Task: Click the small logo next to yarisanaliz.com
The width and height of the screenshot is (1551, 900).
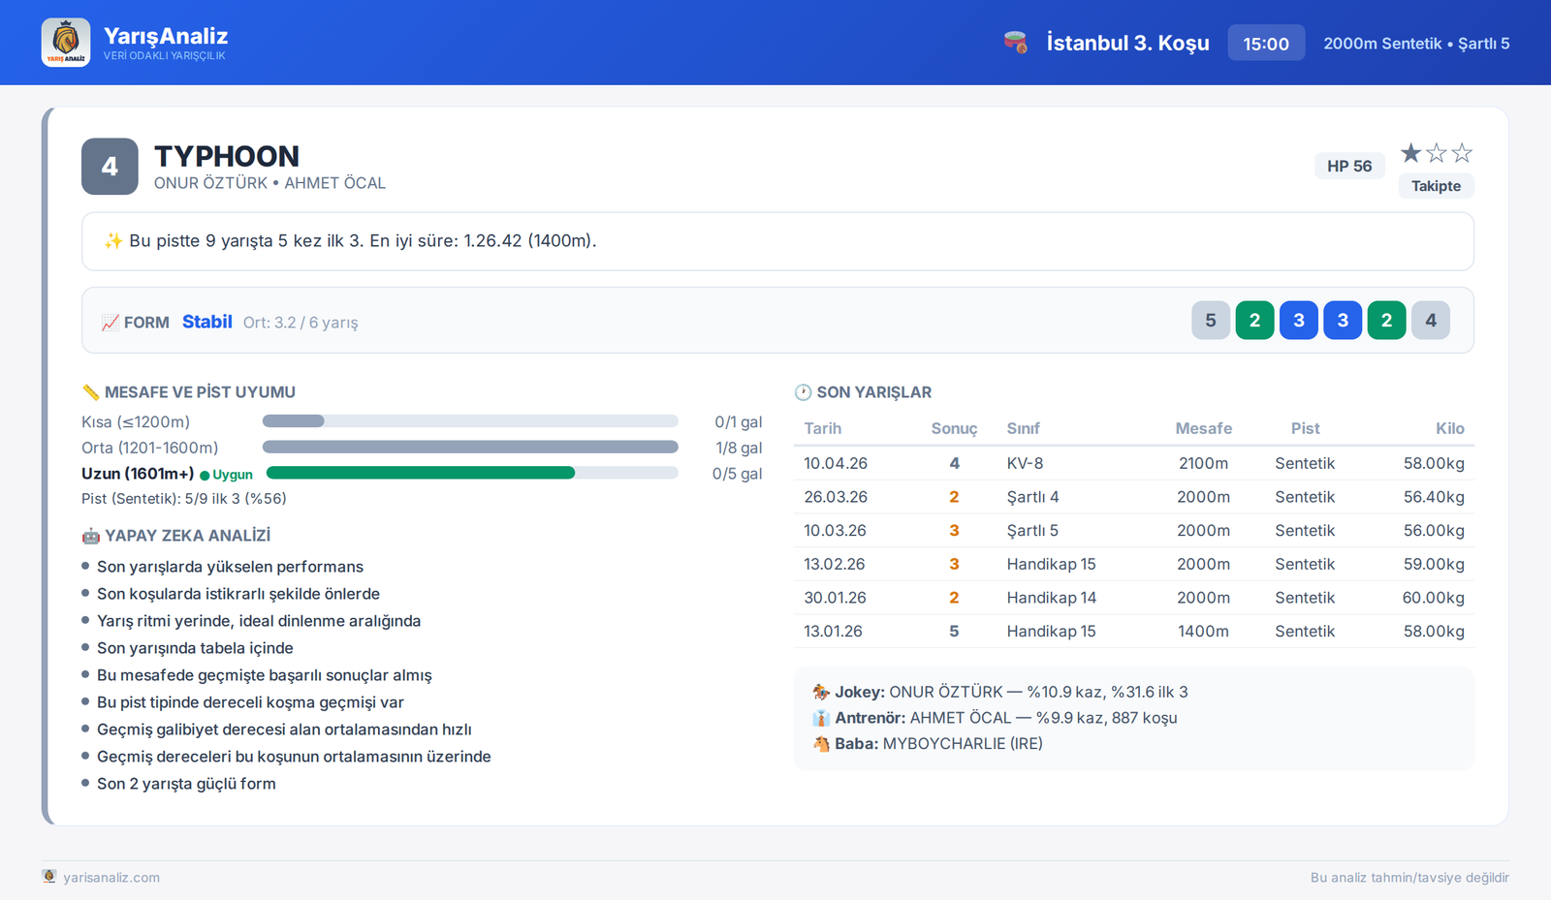Action: click(x=49, y=876)
